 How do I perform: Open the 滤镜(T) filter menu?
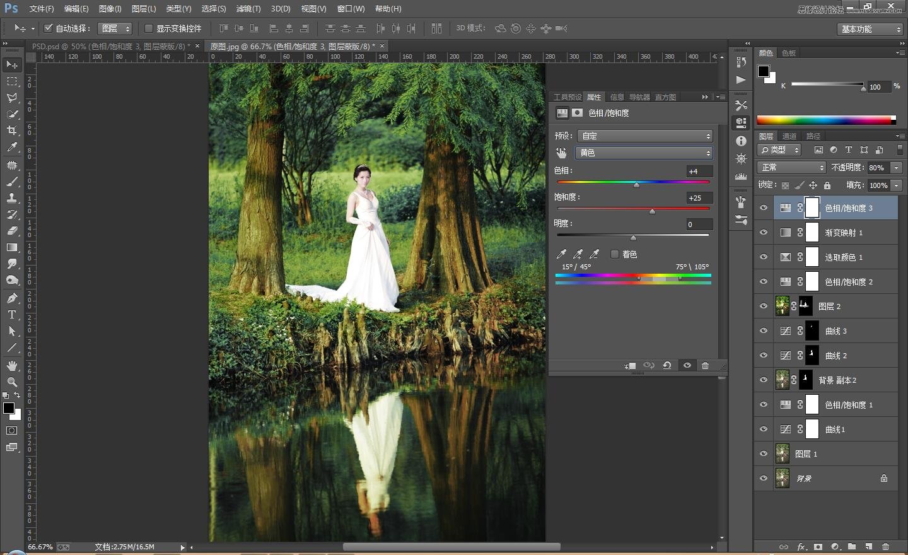[x=248, y=9]
